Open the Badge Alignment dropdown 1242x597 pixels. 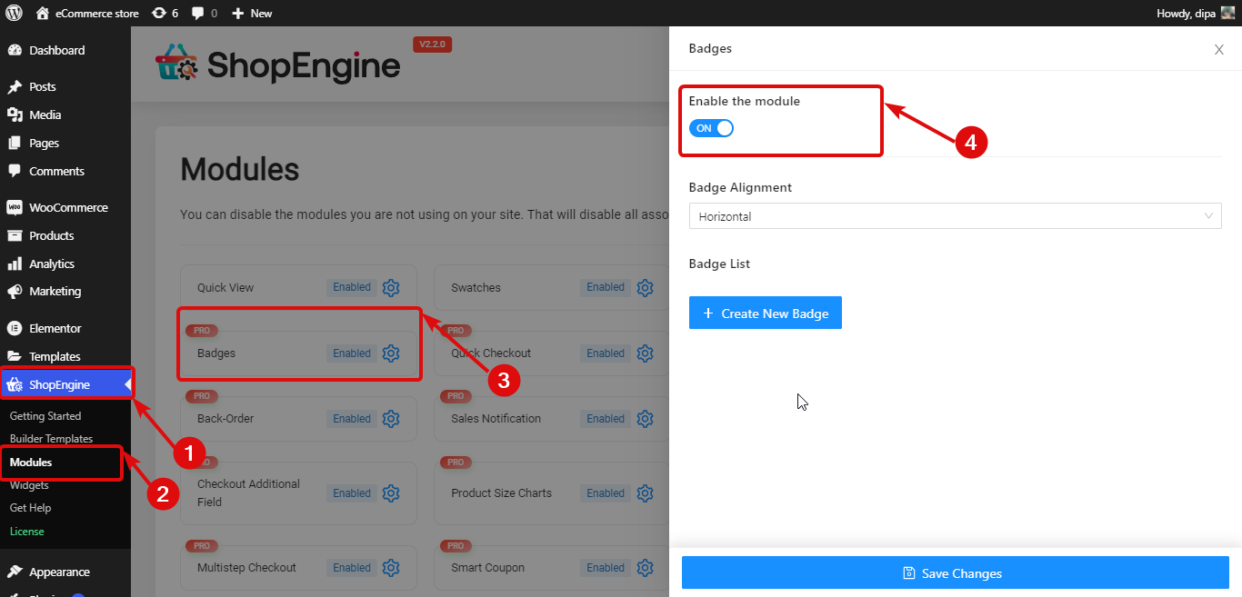pos(955,216)
